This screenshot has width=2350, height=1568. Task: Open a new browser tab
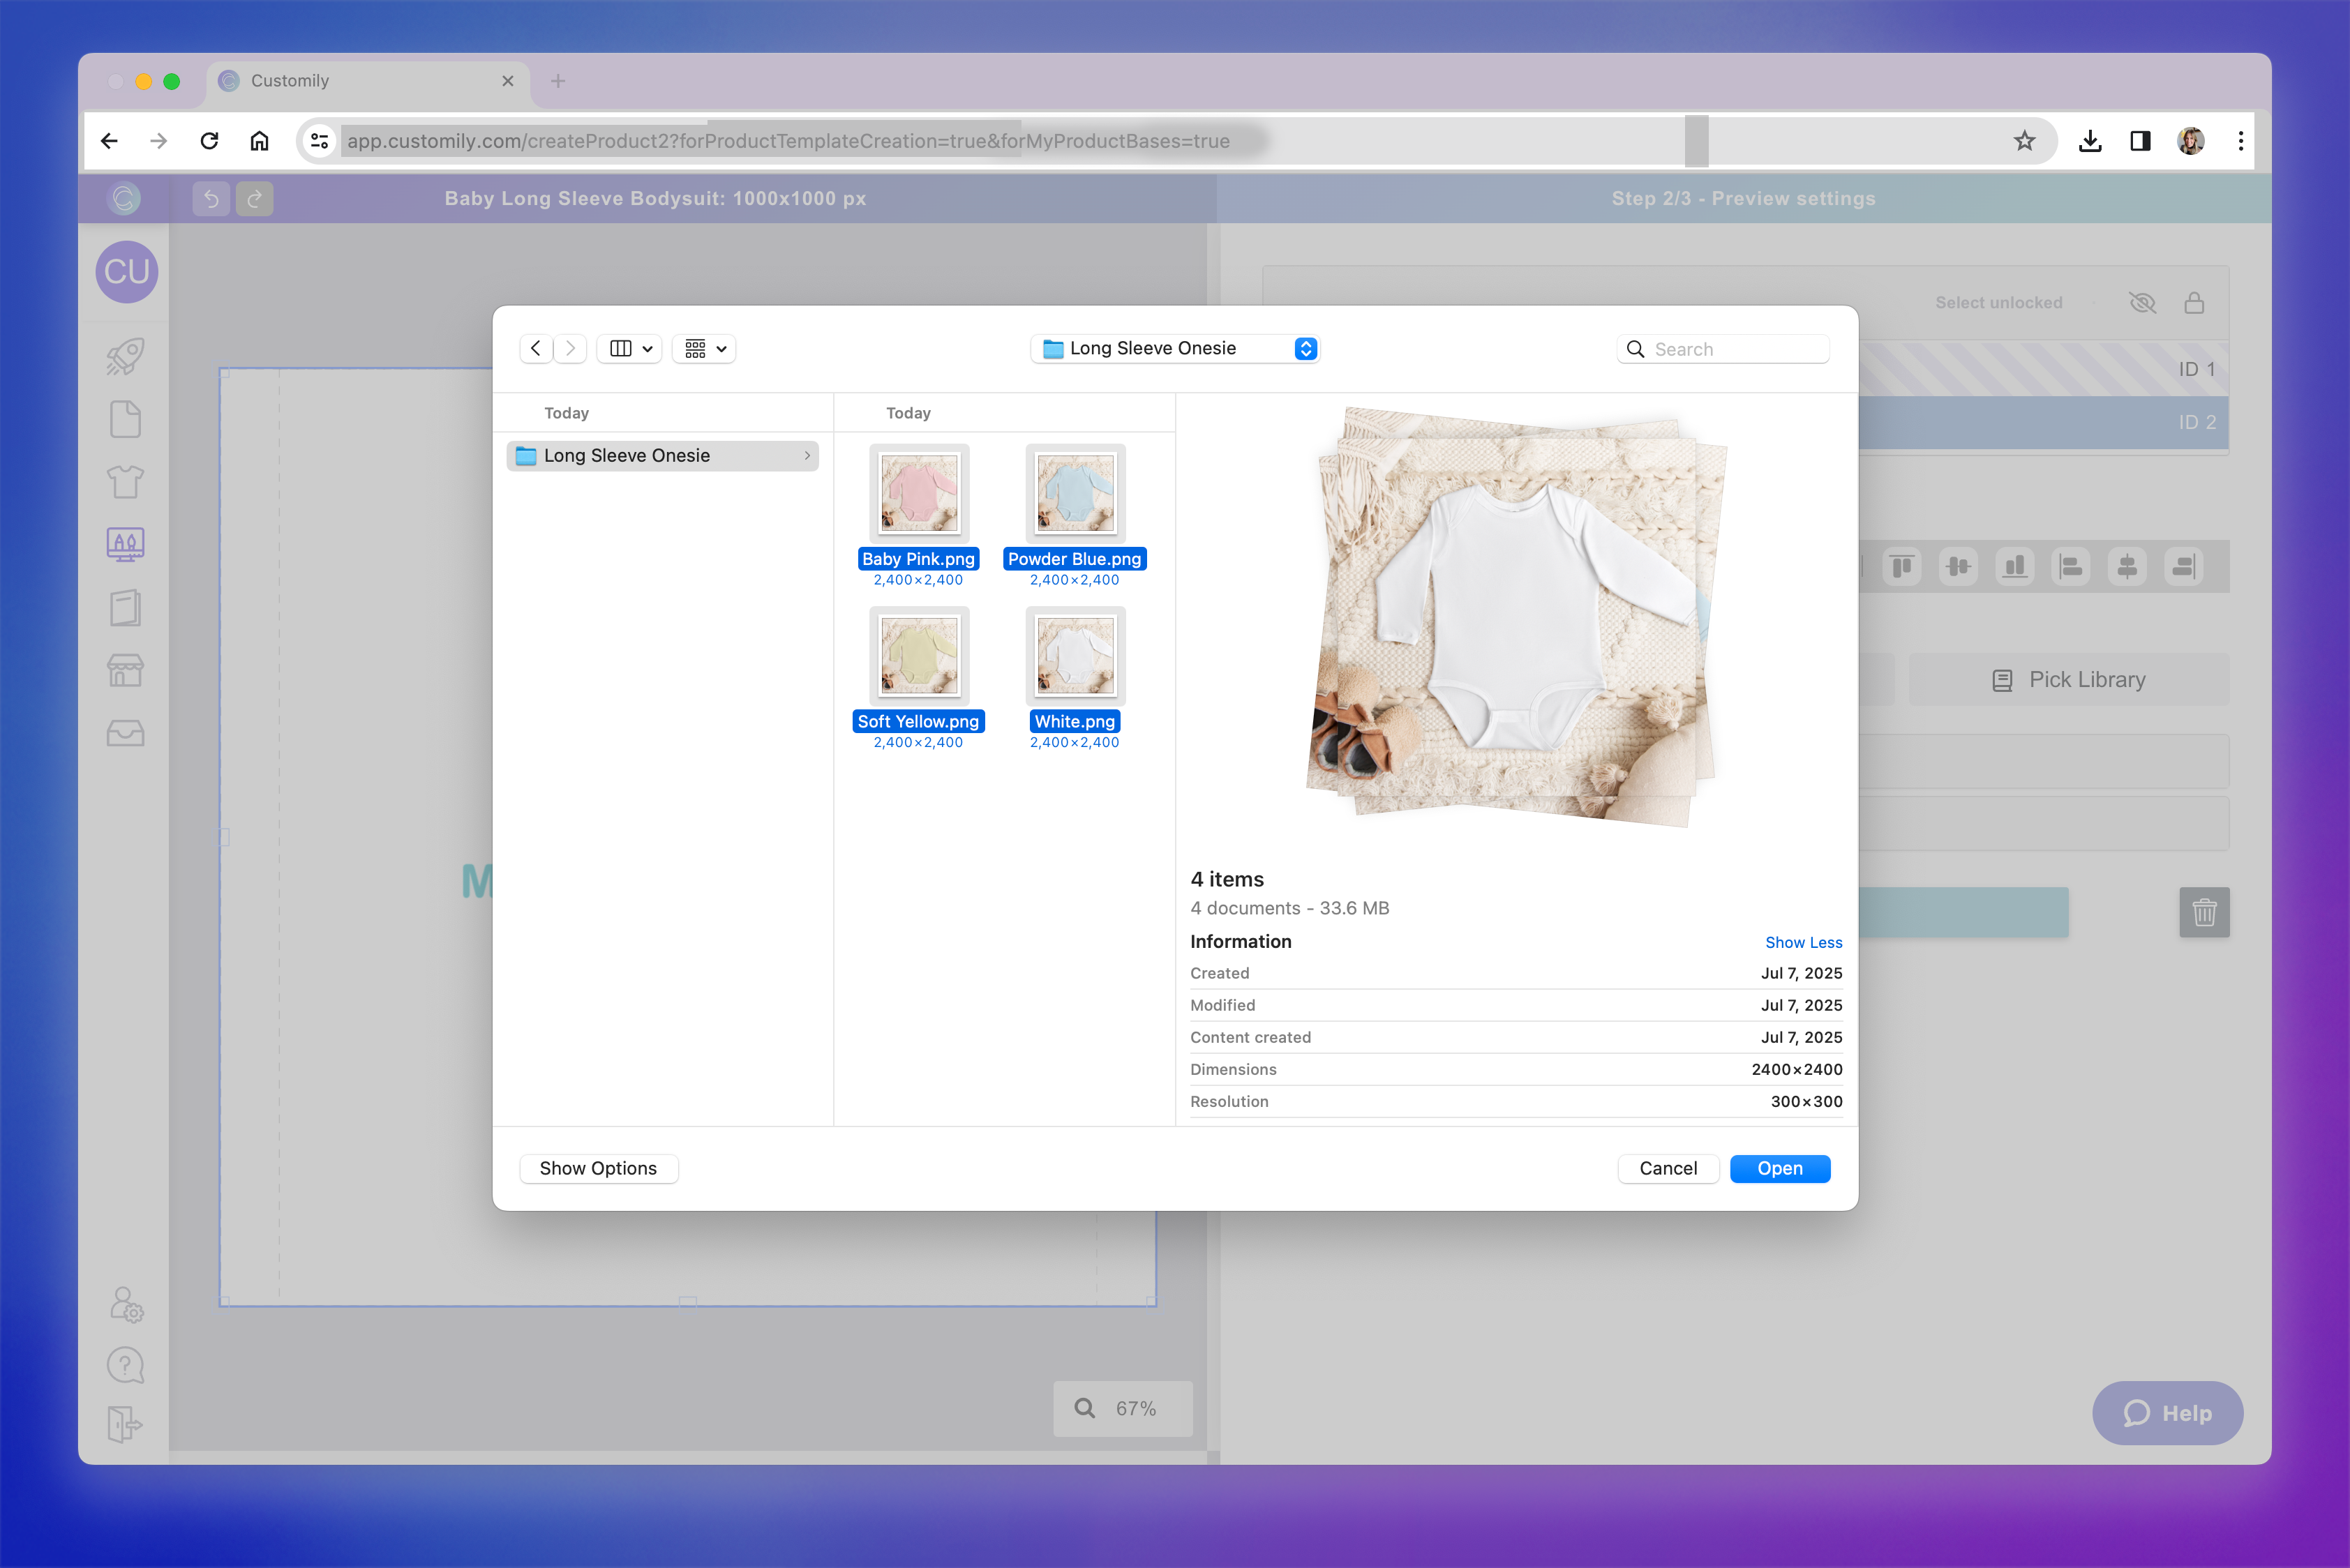pyautogui.click(x=557, y=81)
